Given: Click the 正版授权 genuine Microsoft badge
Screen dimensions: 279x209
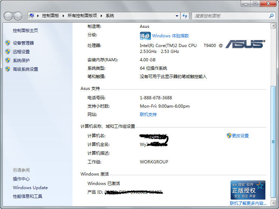Looking at the screenshot, I should coord(248,190).
